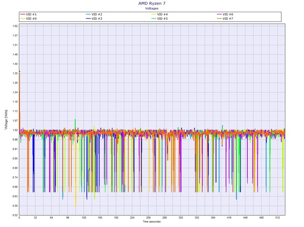This screenshot has height=227, width=304.
Task: Click the AMD Ryzen 7 chart title
Action: [152, 3]
